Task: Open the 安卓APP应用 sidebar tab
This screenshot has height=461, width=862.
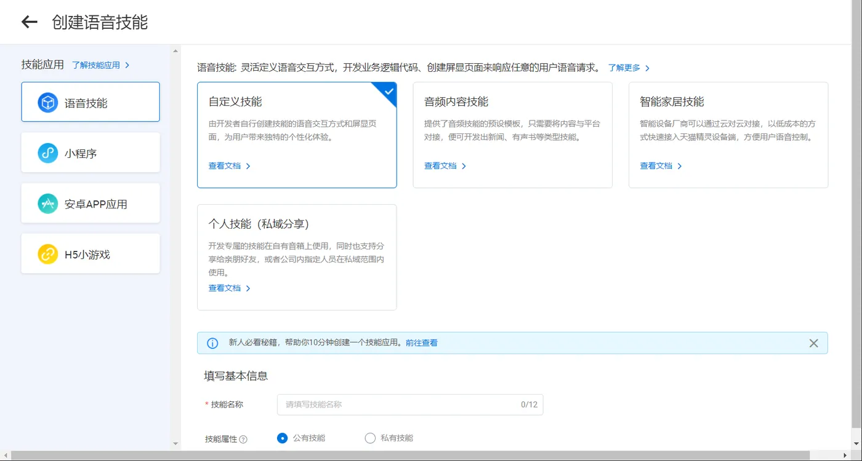Action: pyautogui.click(x=91, y=203)
